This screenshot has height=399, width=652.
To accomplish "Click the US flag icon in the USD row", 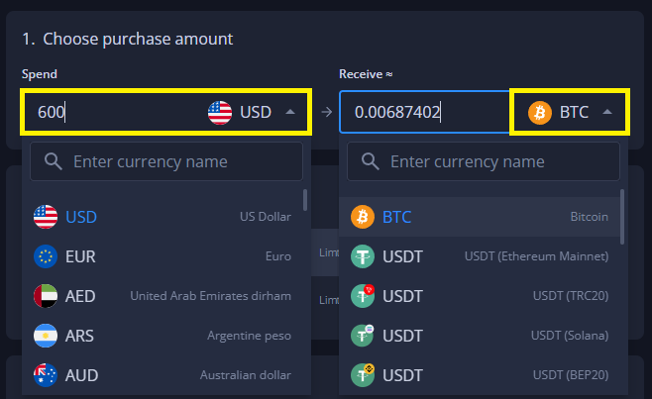I will coord(46,217).
